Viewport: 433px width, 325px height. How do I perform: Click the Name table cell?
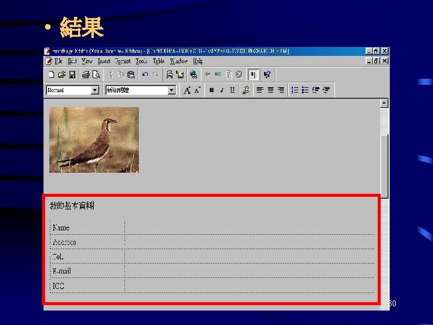pyautogui.click(x=88, y=227)
